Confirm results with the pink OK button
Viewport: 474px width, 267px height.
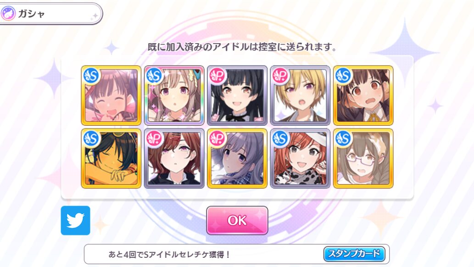237,220
